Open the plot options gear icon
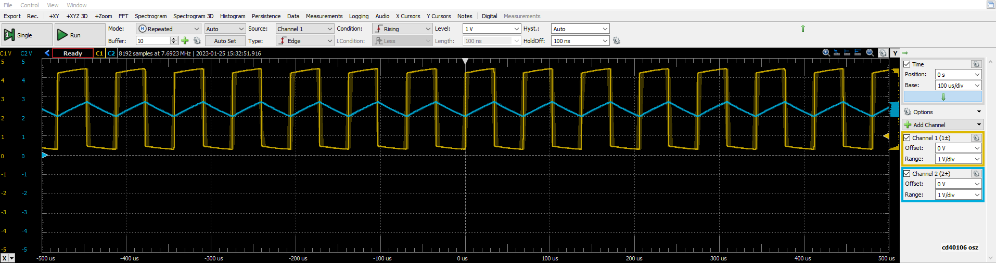 pyautogui.click(x=883, y=53)
